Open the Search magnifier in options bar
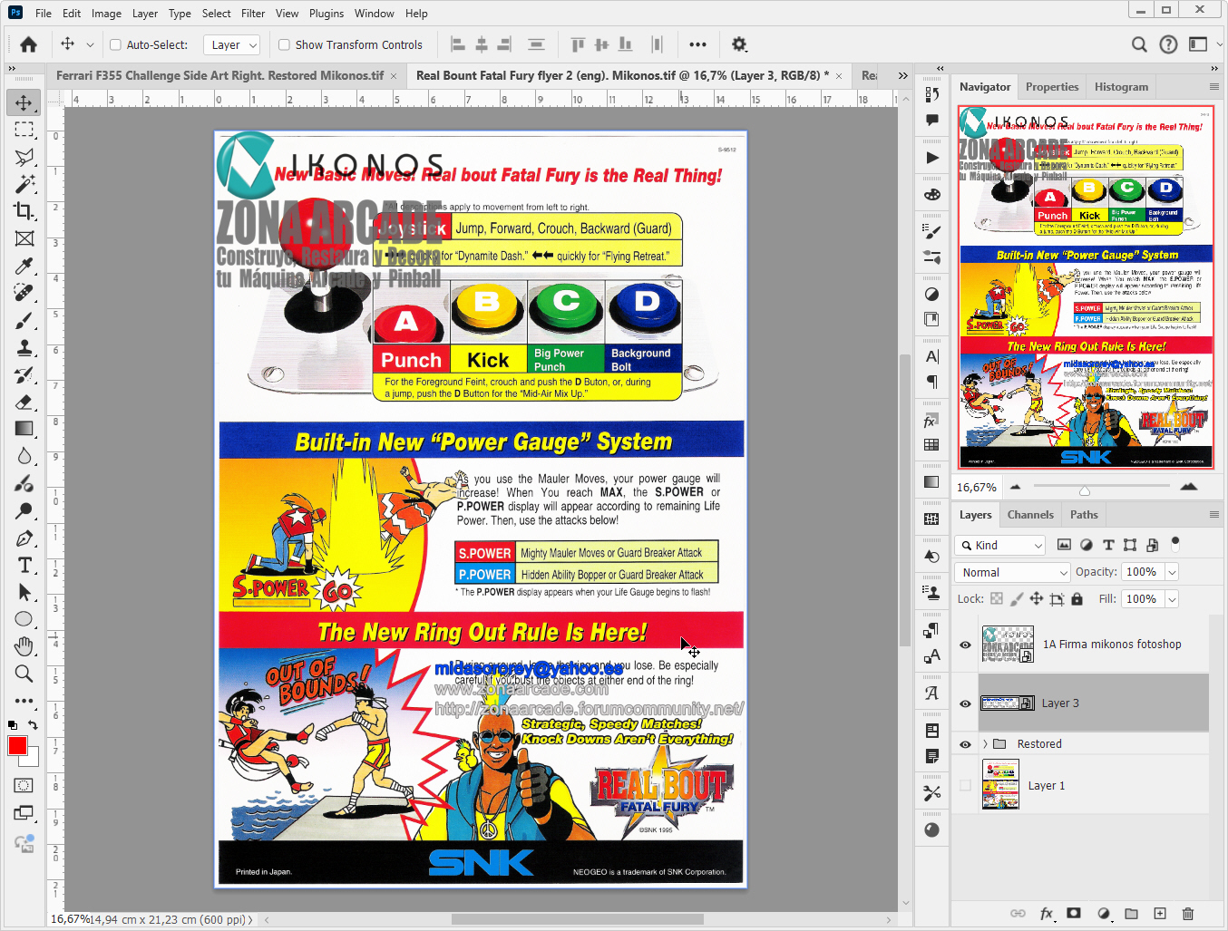The height and width of the screenshot is (931, 1228). point(1139,44)
